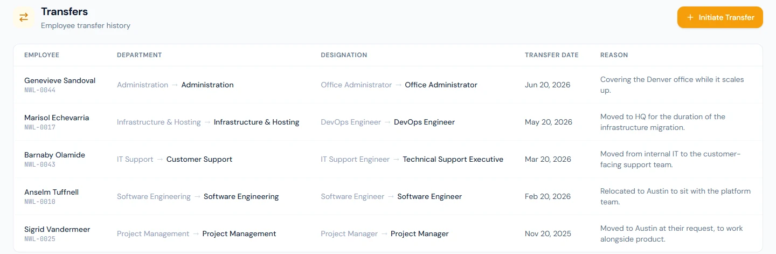Select employee Marisol Echevarria
Viewport: 776px width, 254px height.
tap(57, 118)
